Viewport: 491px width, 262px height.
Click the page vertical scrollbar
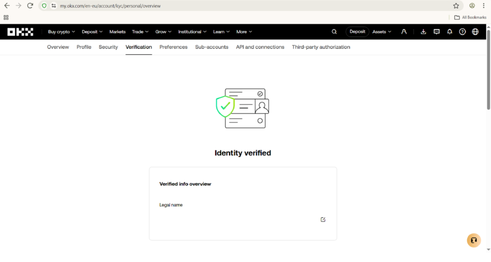(489, 70)
